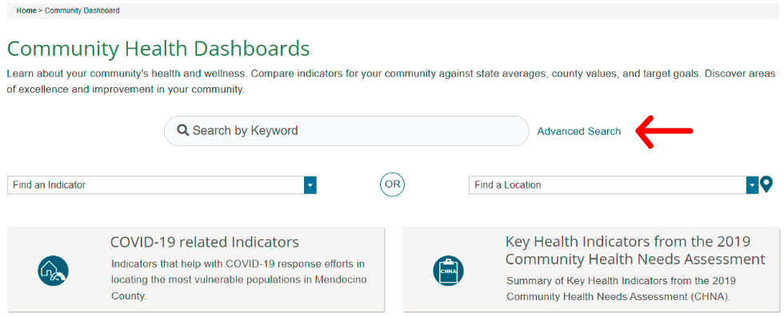Go to Home in the breadcrumb
This screenshot has height=317, width=784.
26,10
